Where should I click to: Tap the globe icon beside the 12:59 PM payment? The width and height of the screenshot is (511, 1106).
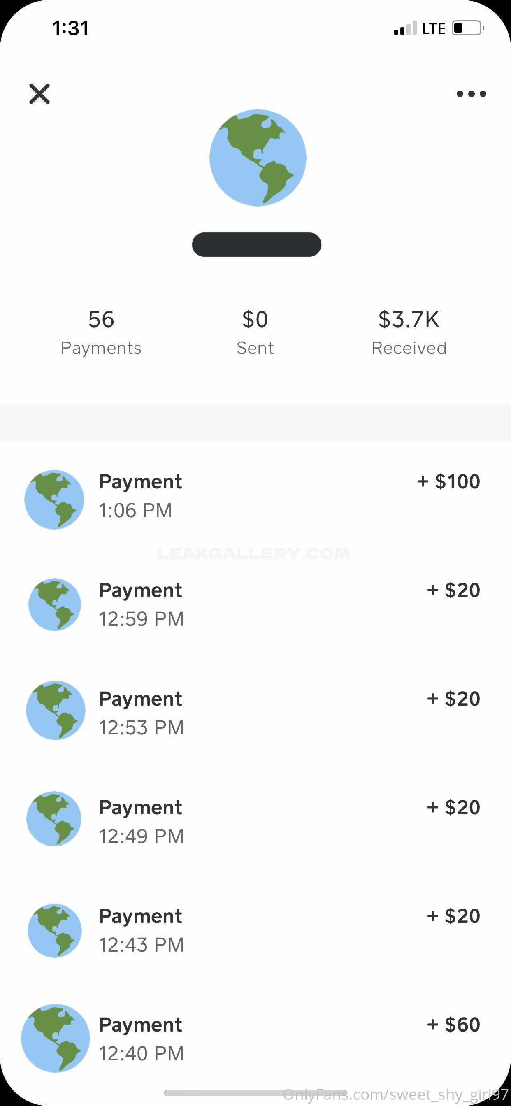55,604
